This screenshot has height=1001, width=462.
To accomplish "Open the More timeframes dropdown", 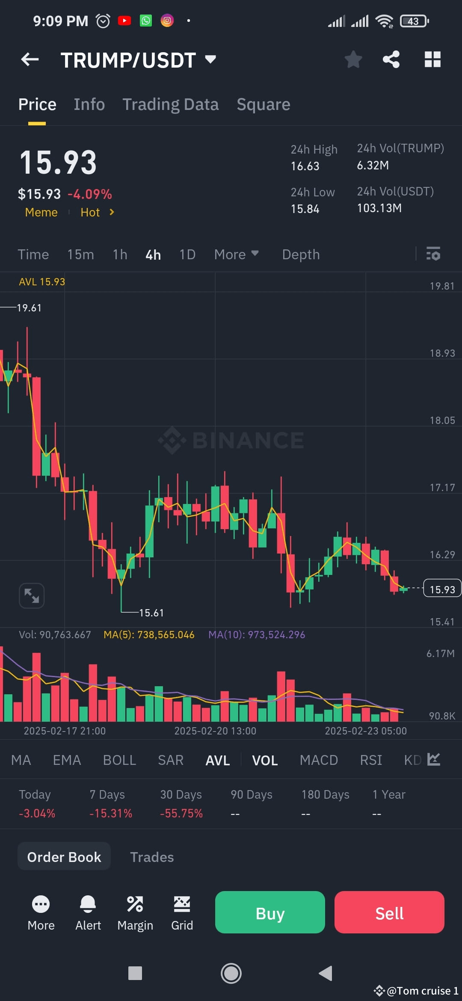I will click(236, 254).
